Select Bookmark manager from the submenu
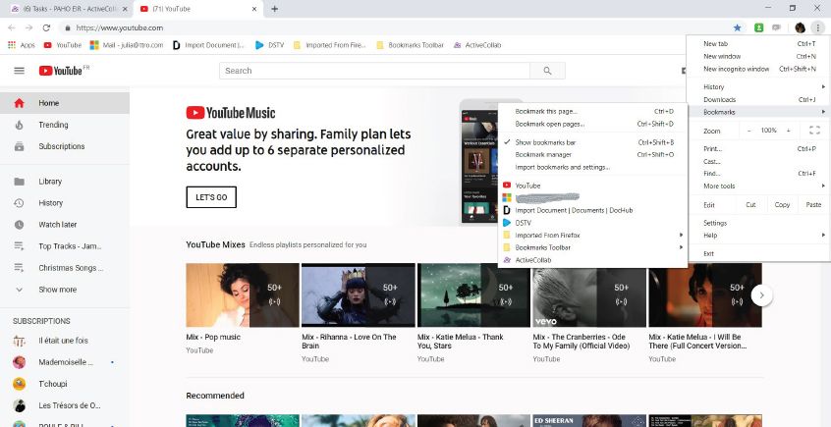Viewport: 831px width, 427px height. (x=543, y=154)
